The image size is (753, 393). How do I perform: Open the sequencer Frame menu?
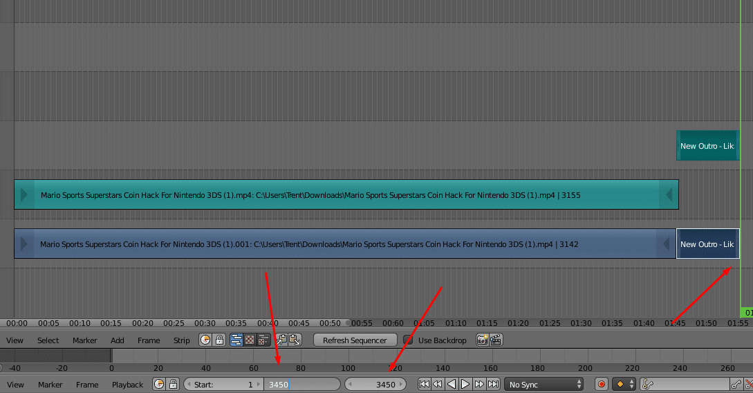pos(149,340)
